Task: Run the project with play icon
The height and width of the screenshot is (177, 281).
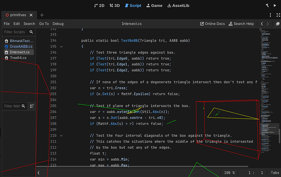Action: click(275, 6)
